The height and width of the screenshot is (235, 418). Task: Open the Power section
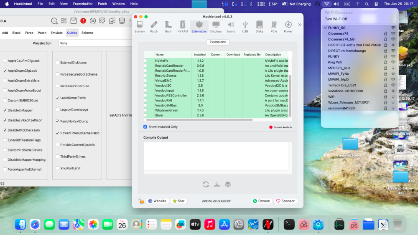(x=288, y=27)
